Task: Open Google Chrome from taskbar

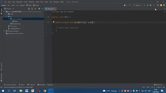Action: point(45,91)
